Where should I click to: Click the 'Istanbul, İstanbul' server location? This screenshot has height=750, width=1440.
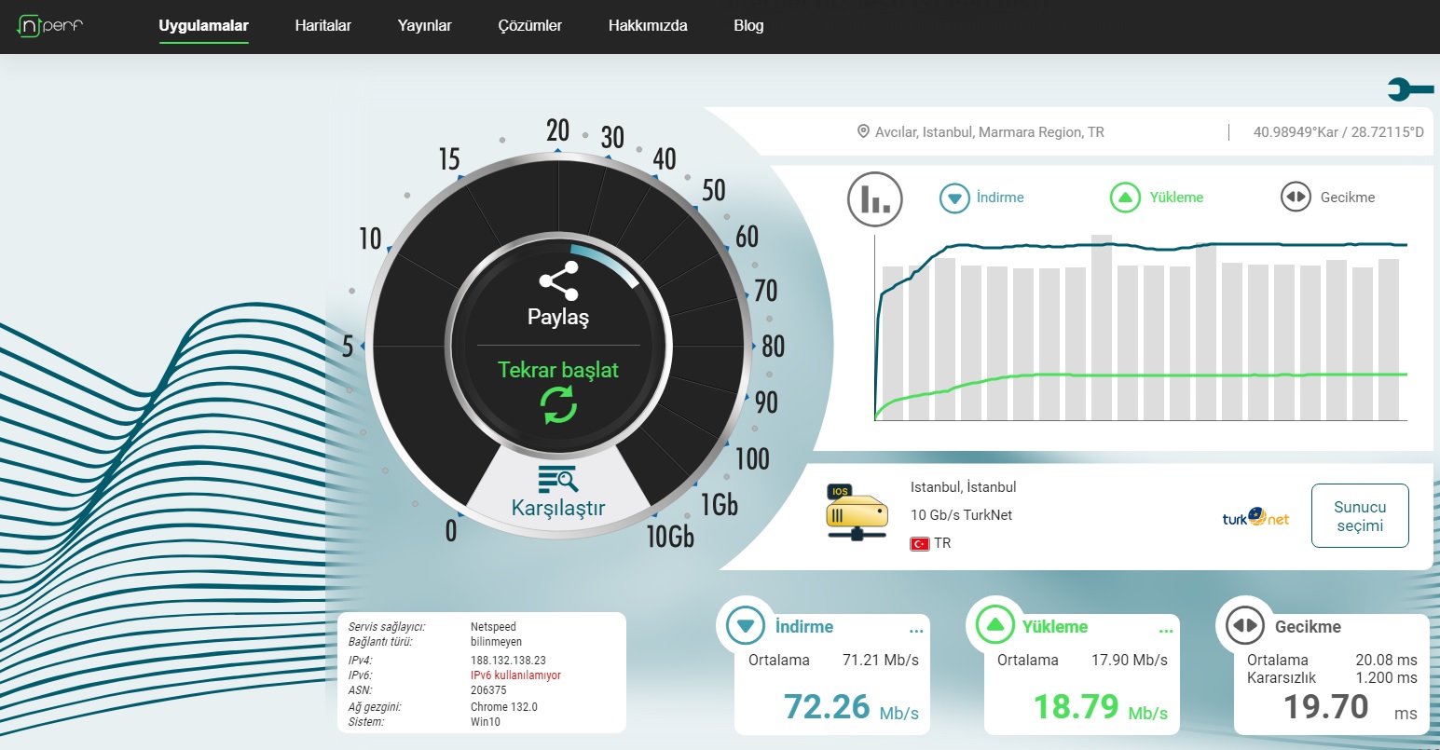[x=963, y=487]
